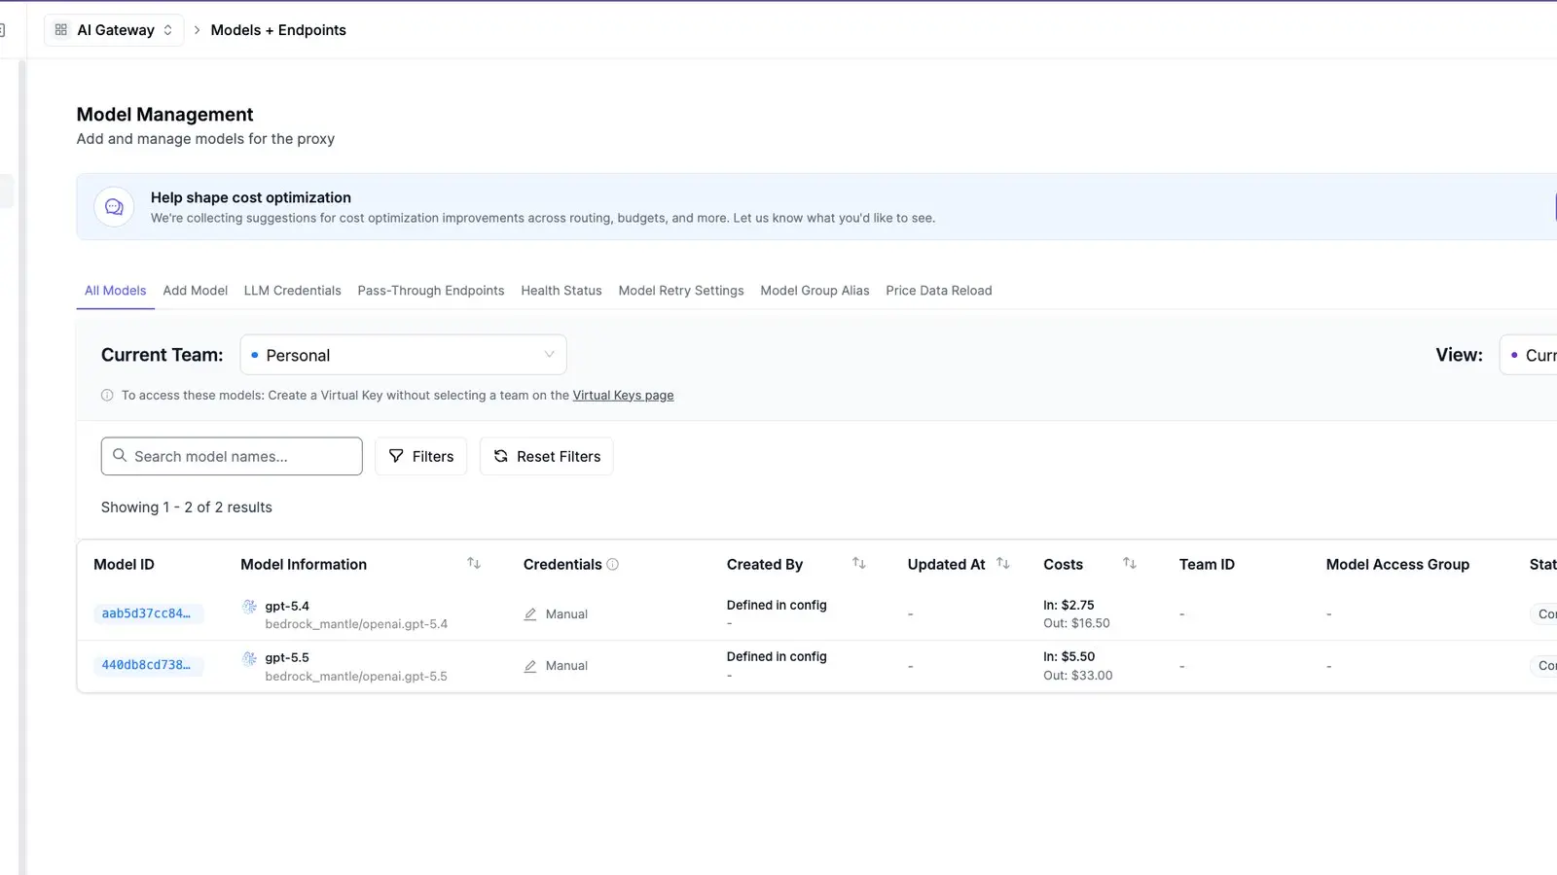Image resolution: width=1557 pixels, height=875 pixels.
Task: Switch to the All Models tab
Action: click(115, 291)
